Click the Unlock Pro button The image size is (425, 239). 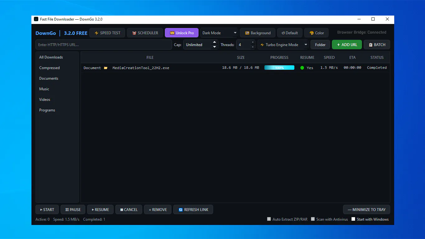tap(182, 33)
